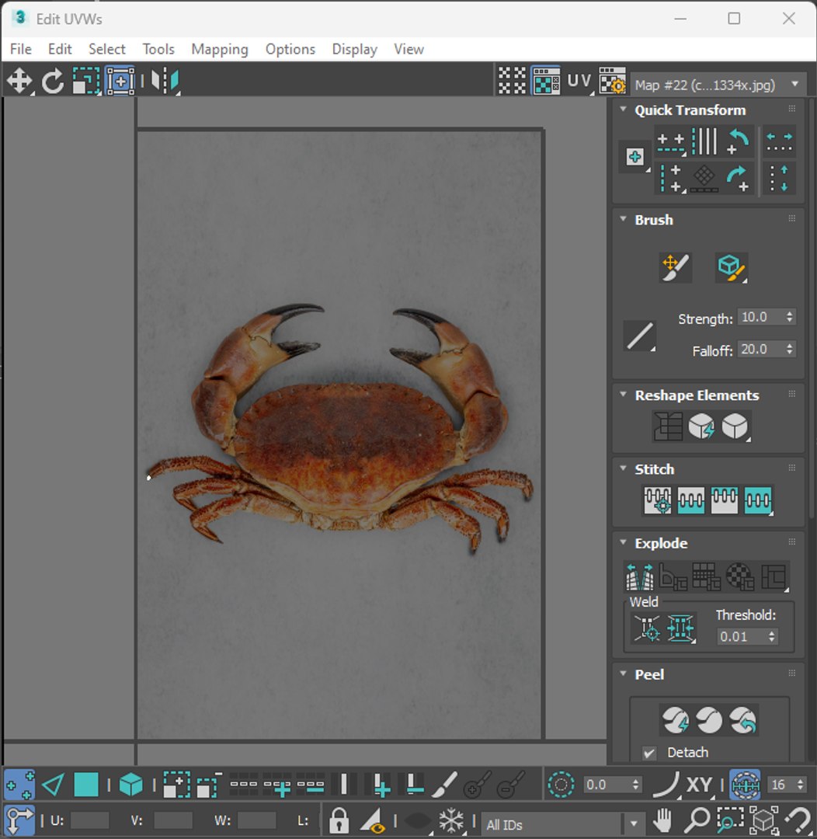This screenshot has width=817, height=839.
Task: Click Align Horizontally in Quick Transform
Action: coord(671,142)
